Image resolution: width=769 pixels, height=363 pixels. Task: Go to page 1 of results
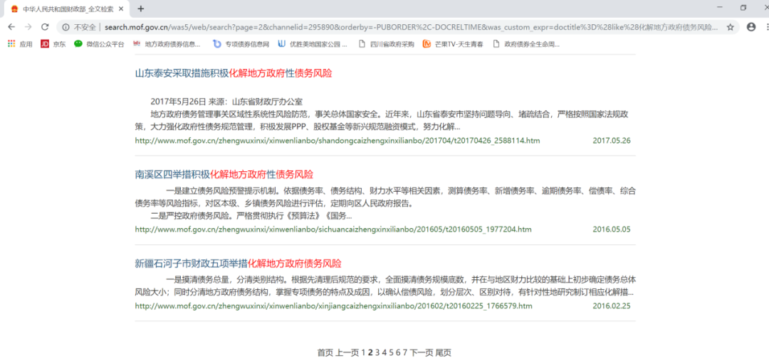[363, 352]
